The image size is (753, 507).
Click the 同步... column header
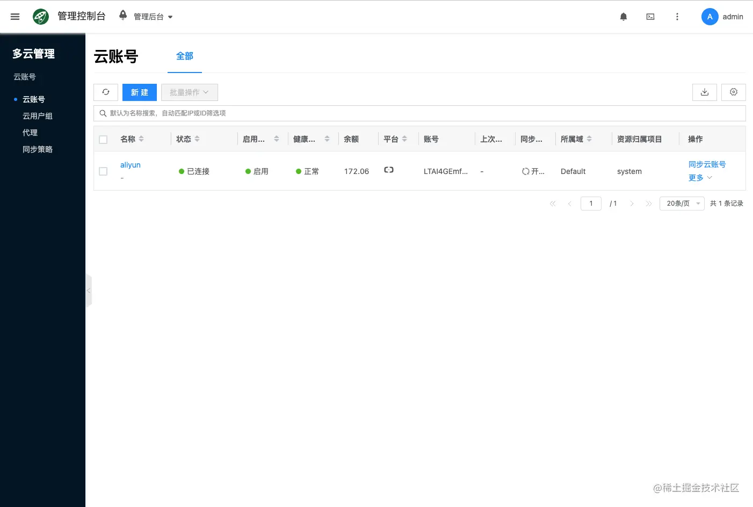click(x=532, y=139)
